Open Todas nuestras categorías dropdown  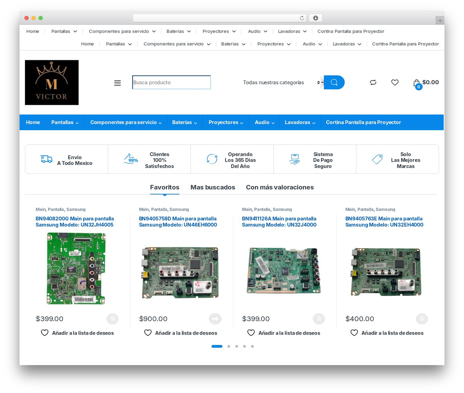pos(282,82)
